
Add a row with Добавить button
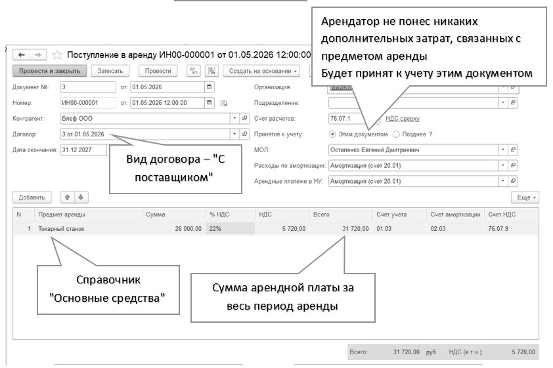click(32, 197)
